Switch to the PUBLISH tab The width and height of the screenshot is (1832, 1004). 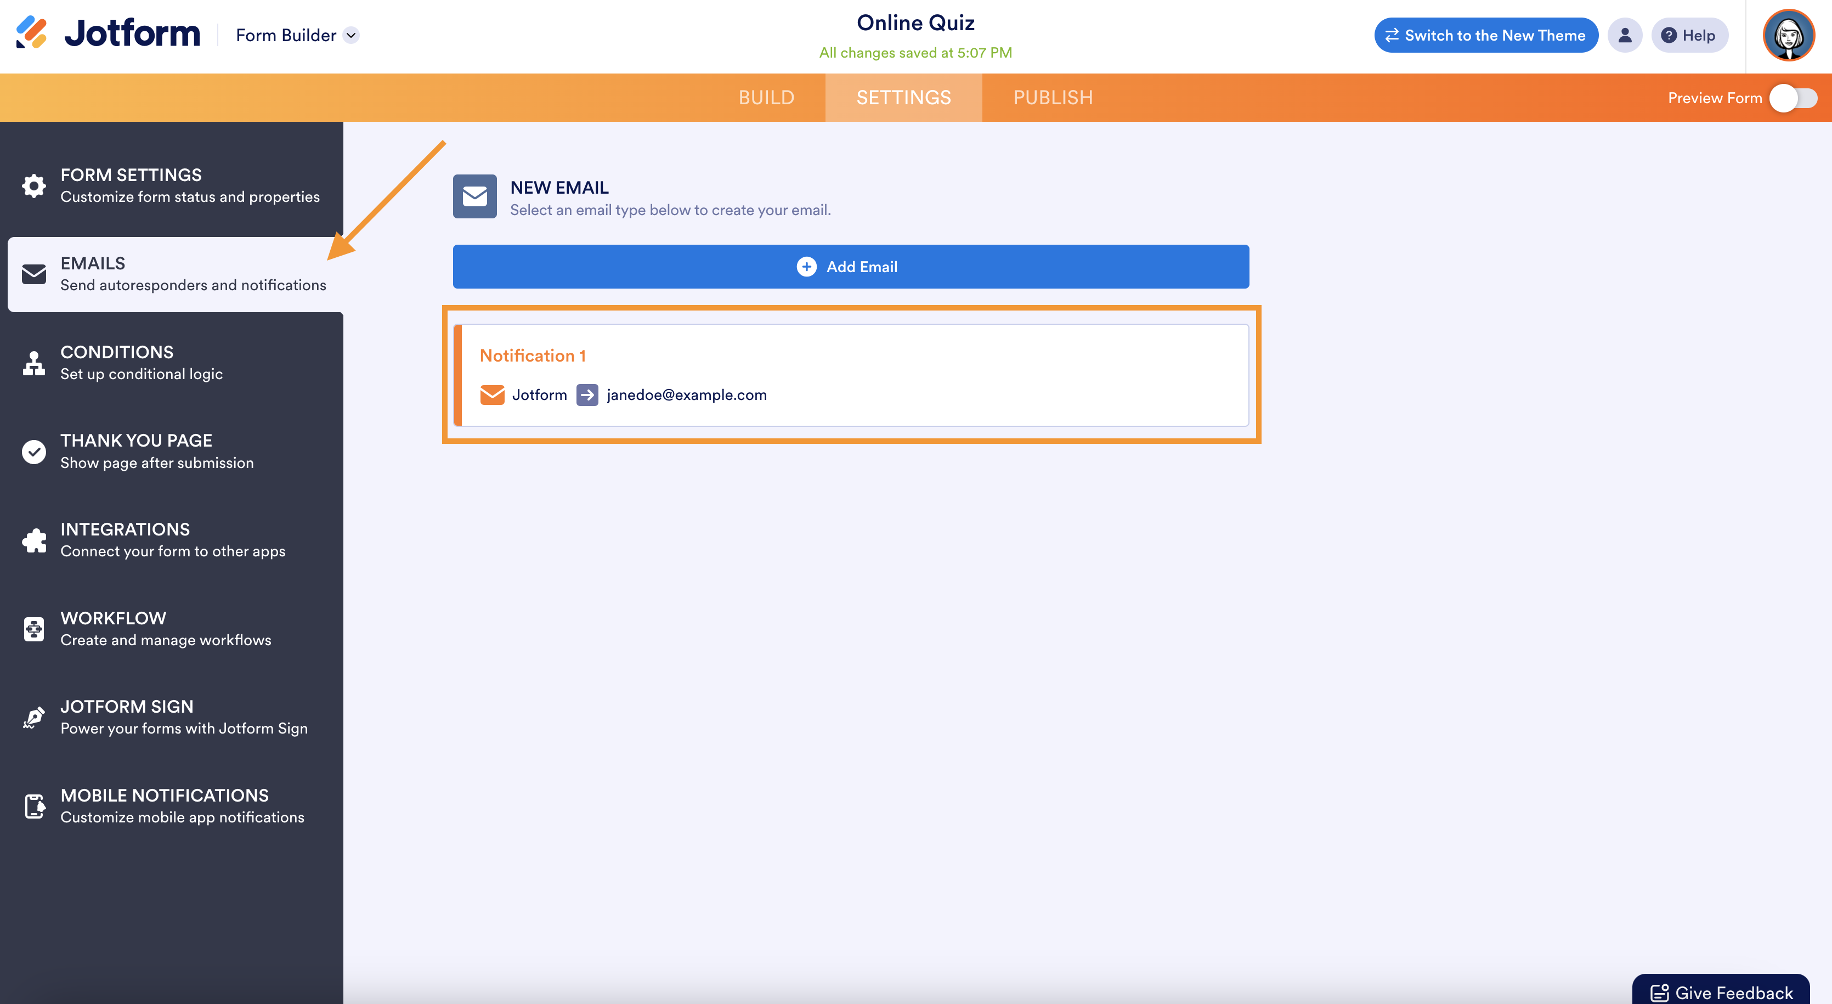coord(1053,98)
